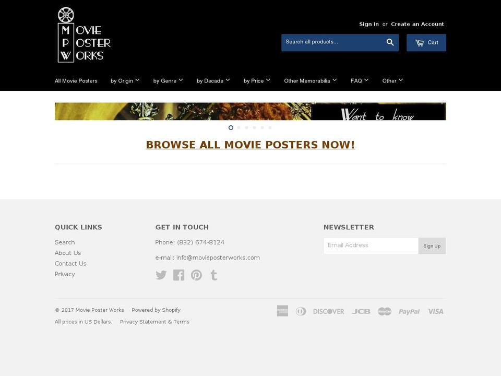Expand the Other Memorabilia menu
The height and width of the screenshot is (376, 501).
coord(310,80)
